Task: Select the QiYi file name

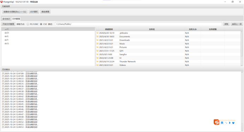Action: (x=121, y=51)
